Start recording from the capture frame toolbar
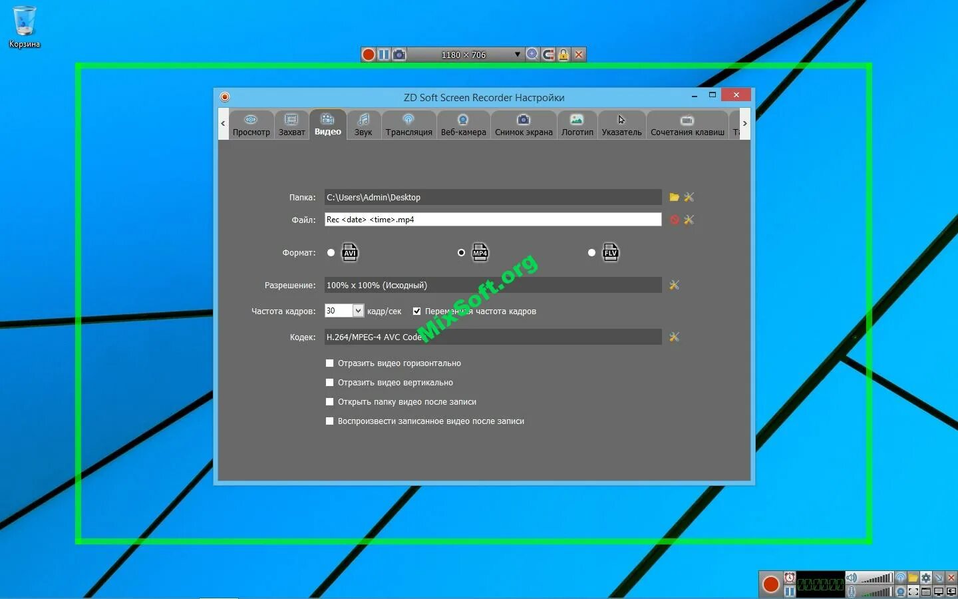958x599 pixels. click(368, 55)
